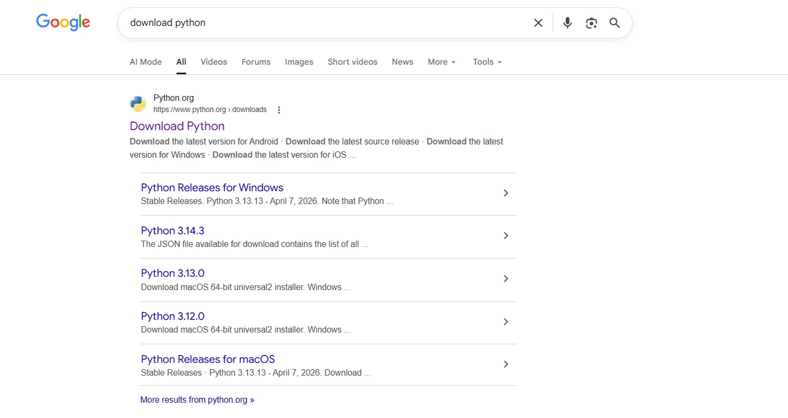788x418 pixels.
Task: Open the Tools dropdown
Action: 487,62
